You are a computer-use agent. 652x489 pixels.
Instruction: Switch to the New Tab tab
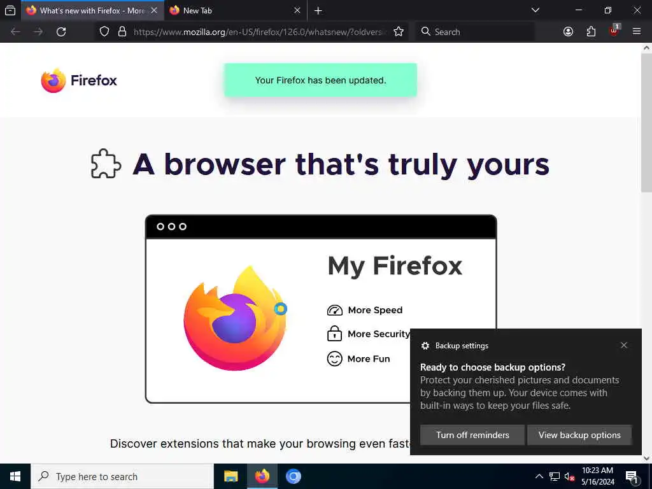tap(236, 10)
